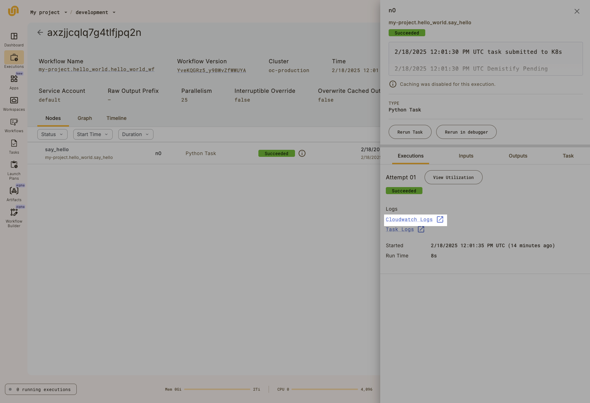
Task: Open the Apps section from the sidebar
Action: (14, 82)
